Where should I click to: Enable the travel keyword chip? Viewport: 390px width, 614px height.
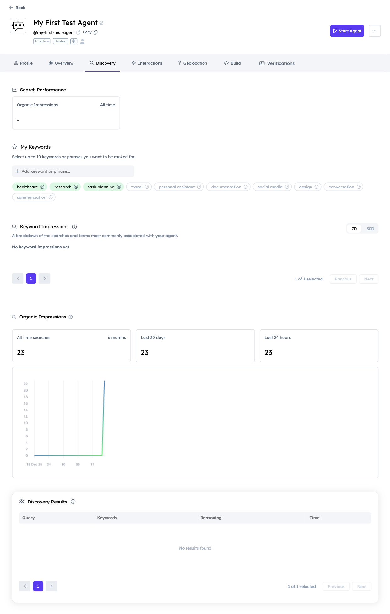click(139, 187)
